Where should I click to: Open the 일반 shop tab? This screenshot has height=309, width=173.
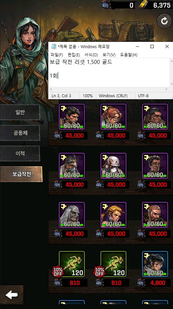tap(20, 112)
